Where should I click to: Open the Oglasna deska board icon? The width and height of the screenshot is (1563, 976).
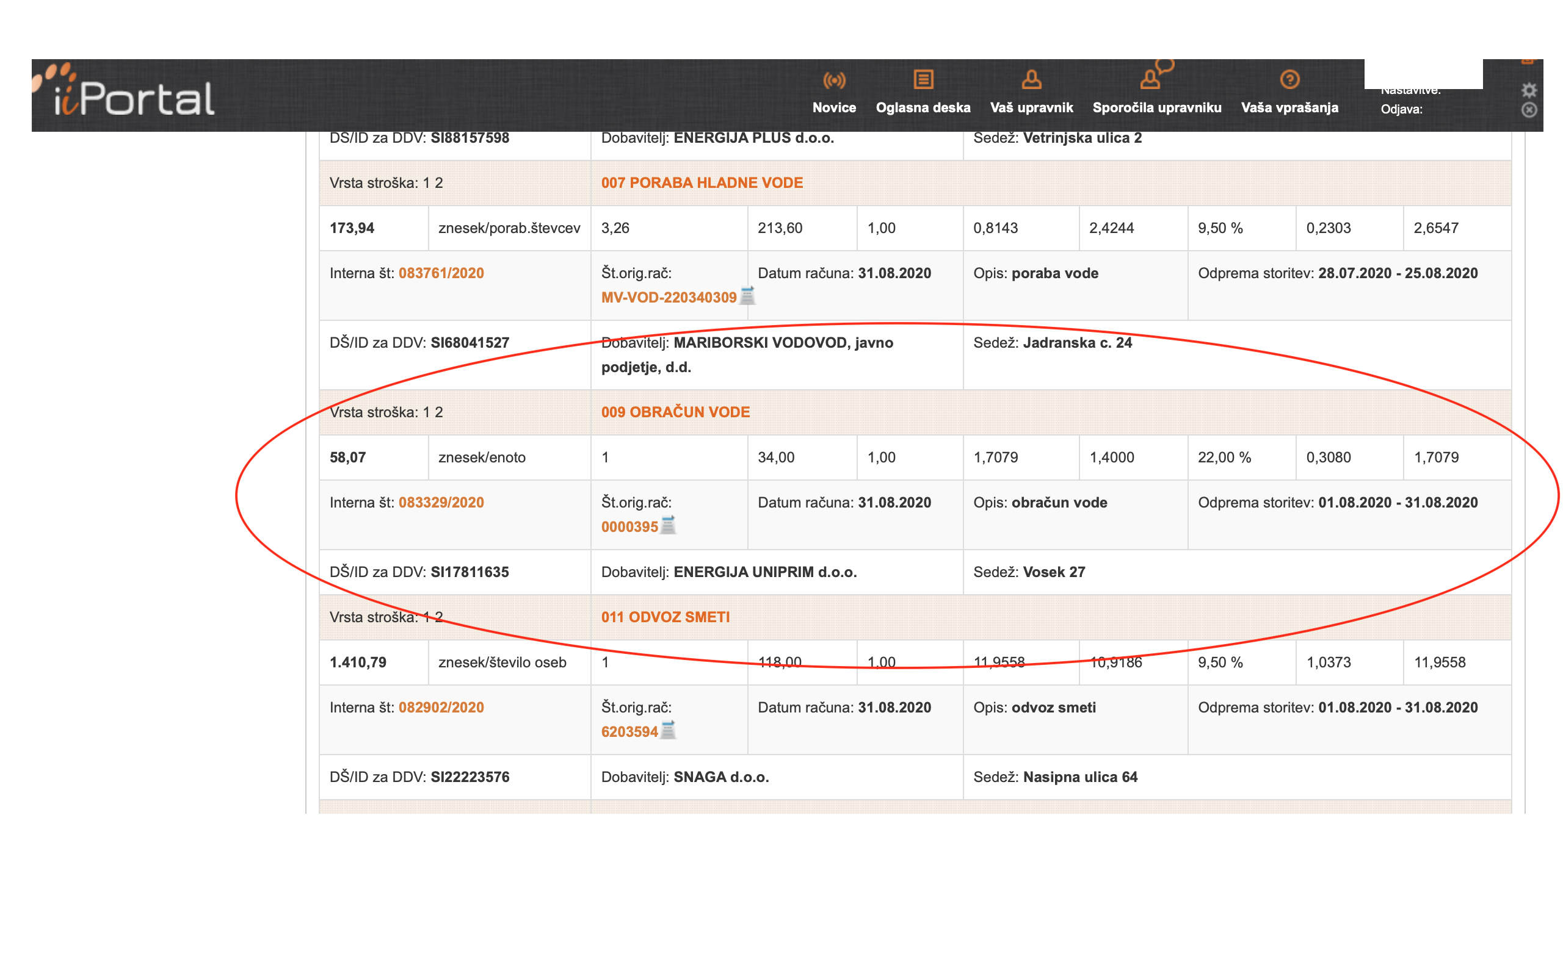point(923,79)
